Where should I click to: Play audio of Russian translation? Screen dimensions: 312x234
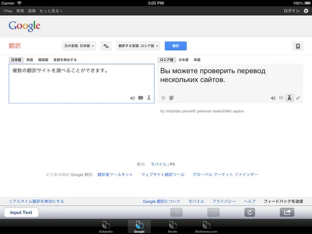273,98
